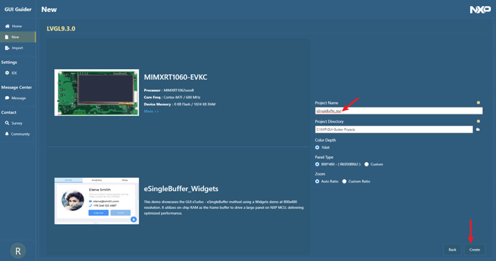Click the GUI Guider app title
The image size is (496, 261).
coord(18,10)
